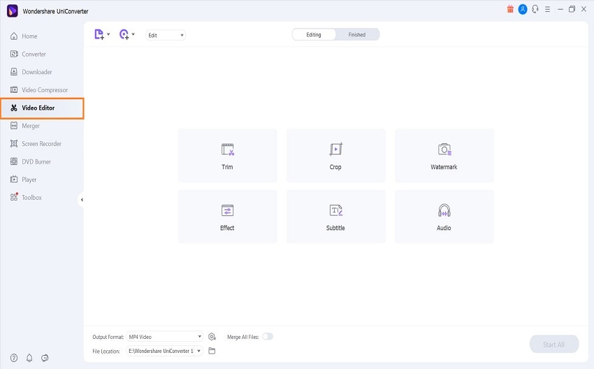Viewport: 594px width, 369px height.
Task: Open the help question mark icon
Action: (x=14, y=358)
